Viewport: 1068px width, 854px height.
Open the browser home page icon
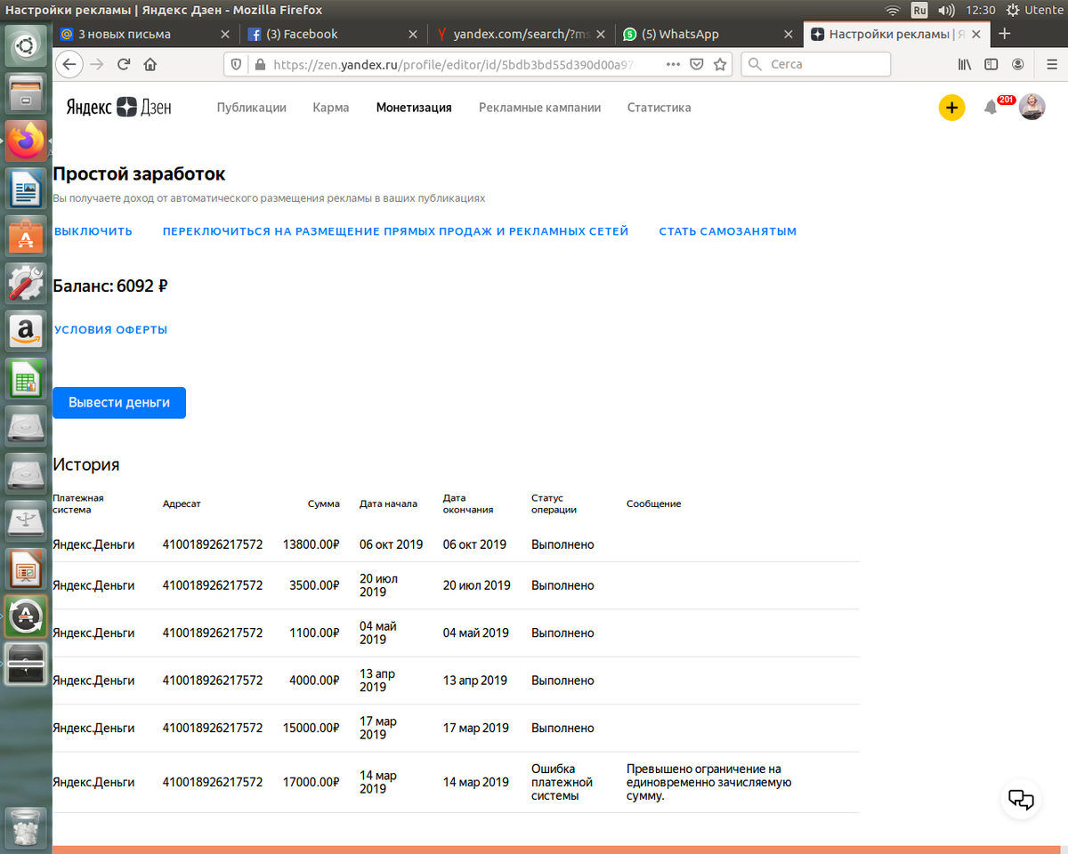pyautogui.click(x=150, y=64)
